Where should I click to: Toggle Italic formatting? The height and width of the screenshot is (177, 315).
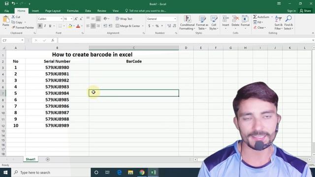click(x=45, y=26)
